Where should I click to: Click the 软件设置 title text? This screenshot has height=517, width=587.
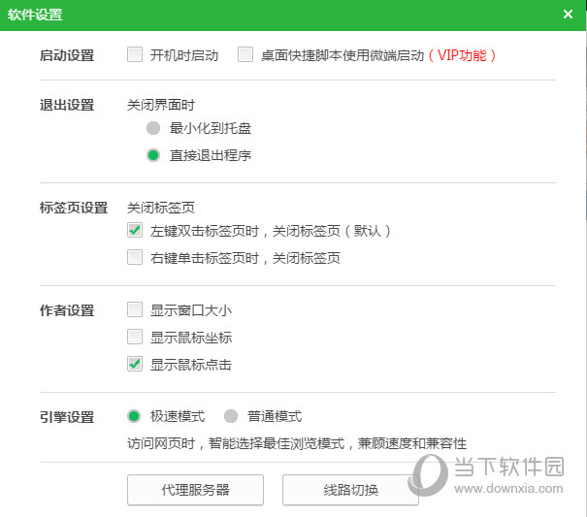click(35, 15)
